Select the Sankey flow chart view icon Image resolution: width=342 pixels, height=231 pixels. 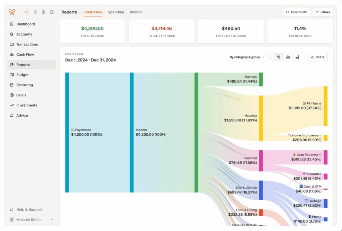point(278,57)
